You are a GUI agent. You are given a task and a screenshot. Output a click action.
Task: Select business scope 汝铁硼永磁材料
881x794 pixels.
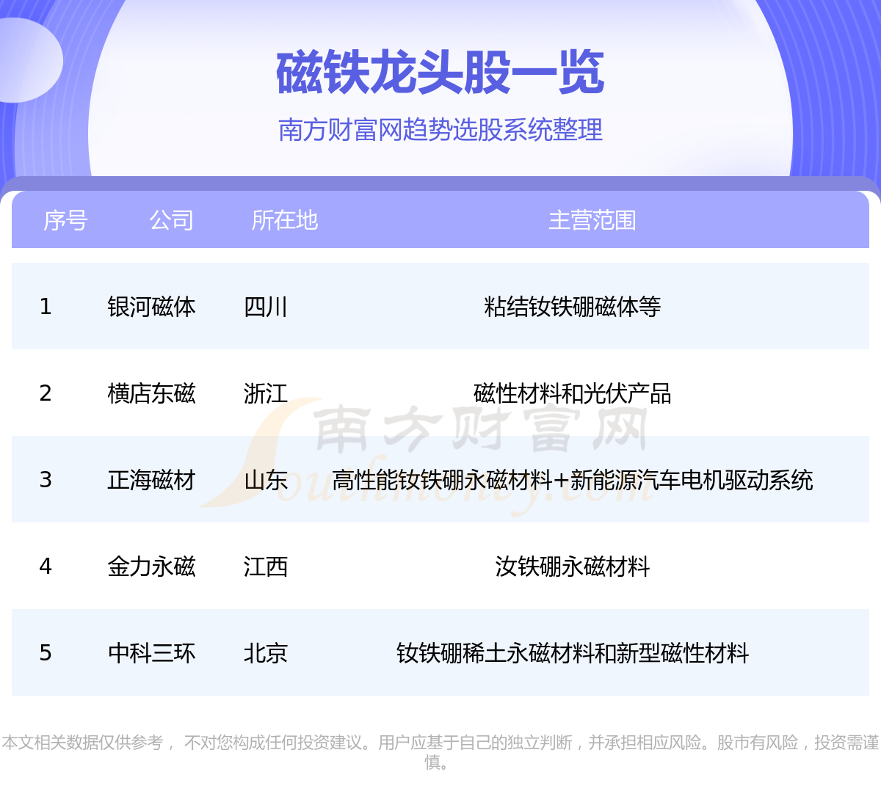(573, 567)
